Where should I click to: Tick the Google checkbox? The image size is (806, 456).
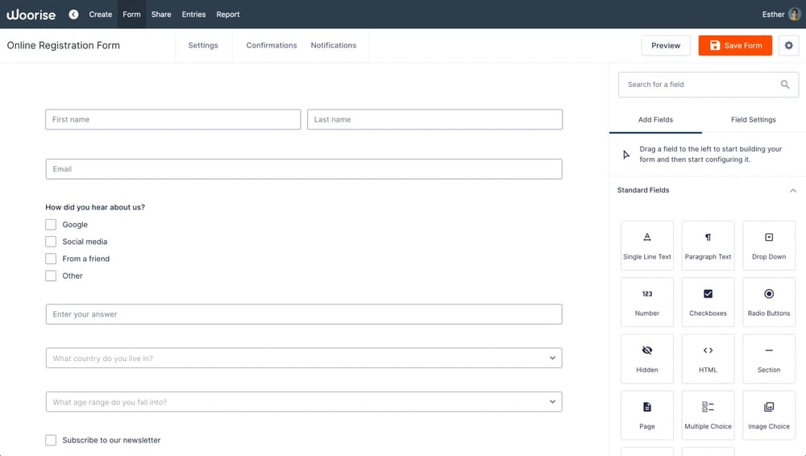50,225
